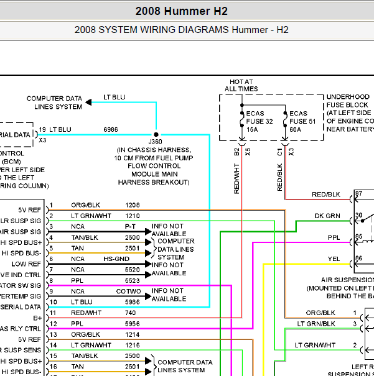Select the "HOT AT ALL TIMES" label
Viewport: 374px width, 376px height.
pos(241,85)
